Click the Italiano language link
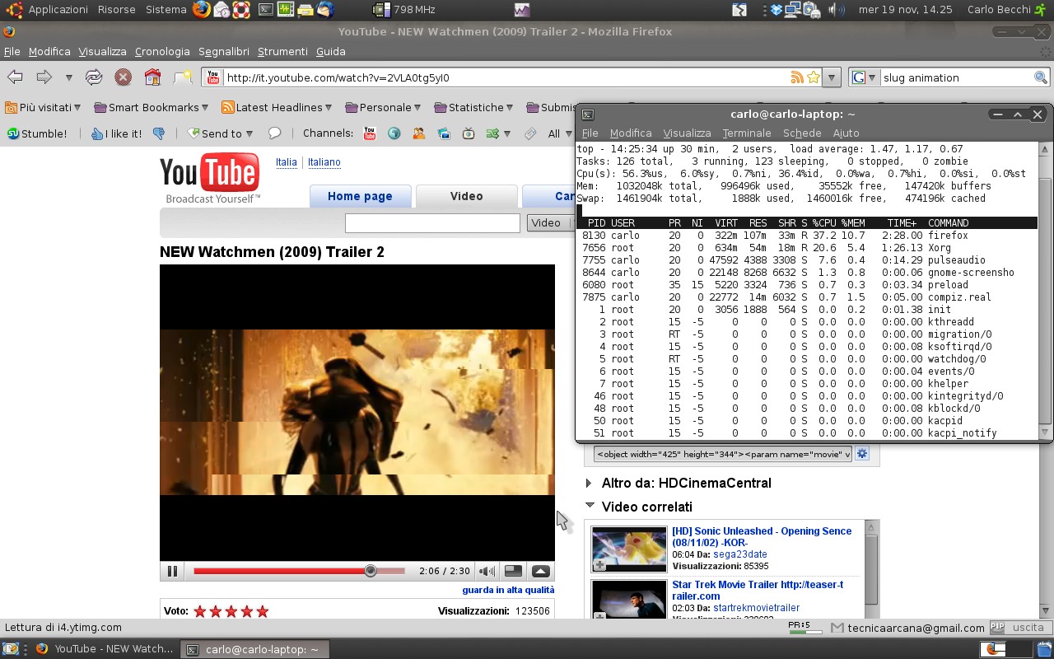 (324, 162)
